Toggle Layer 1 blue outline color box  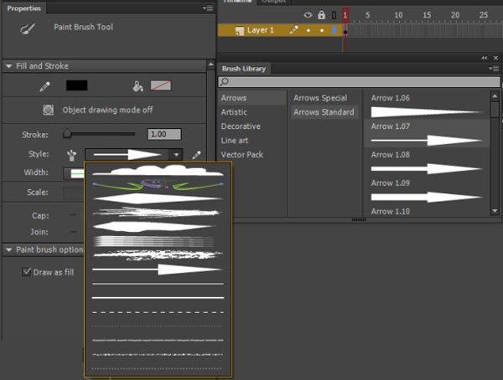tap(334, 30)
